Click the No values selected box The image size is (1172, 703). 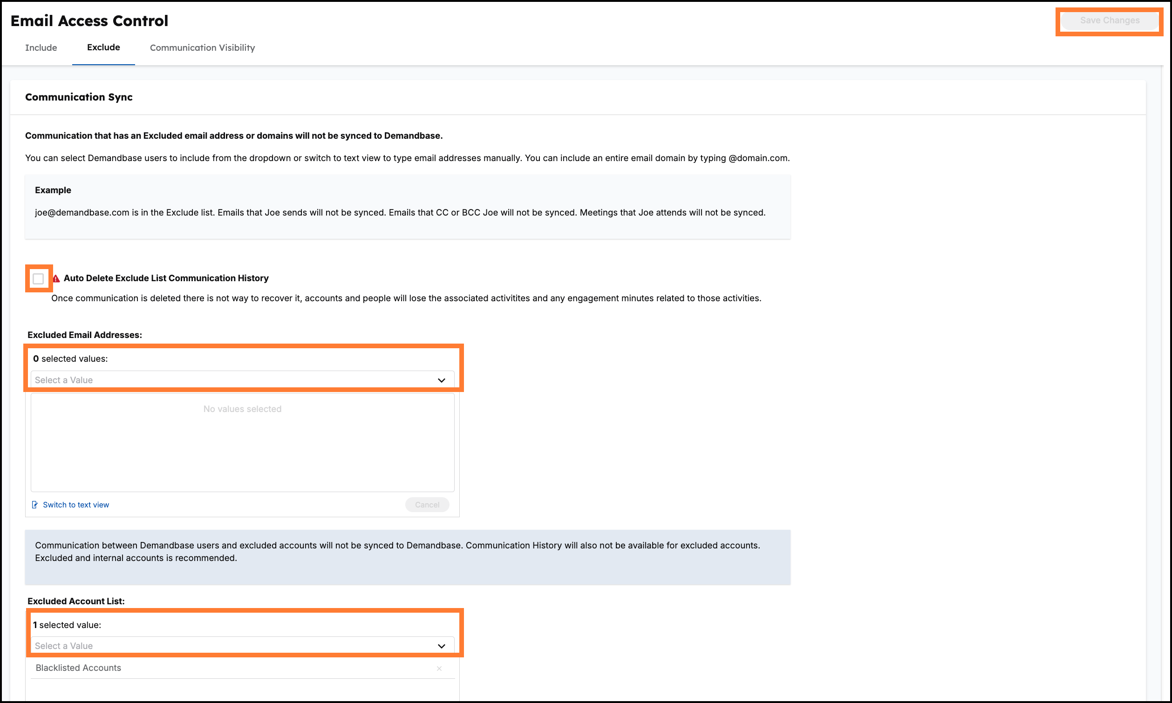(x=242, y=443)
